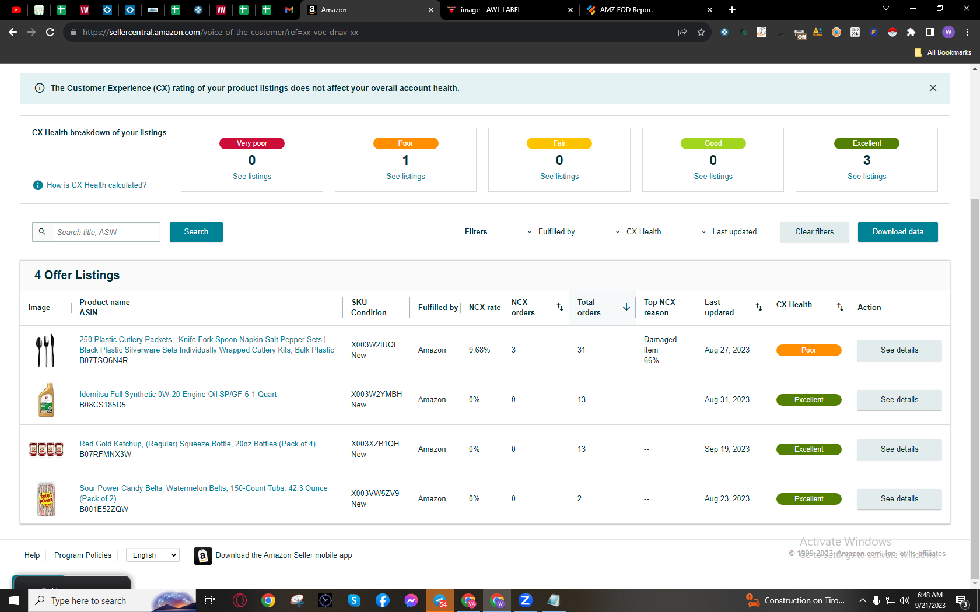See details for the Red Gold Ketchup listing
Screen dimensions: 980x612
coord(899,449)
